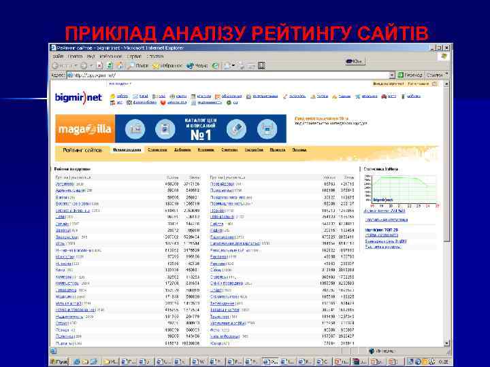Screen dimensions: 490x367
Task: Click the taskbar clock
Action: coord(444,362)
